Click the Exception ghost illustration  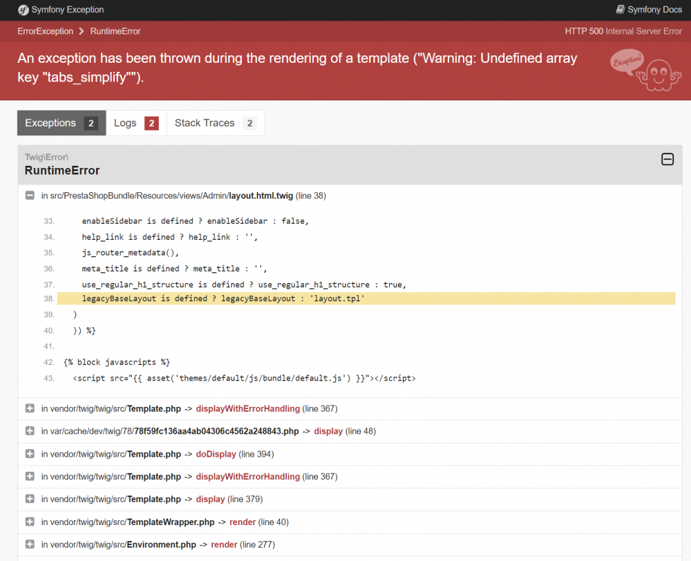(646, 70)
